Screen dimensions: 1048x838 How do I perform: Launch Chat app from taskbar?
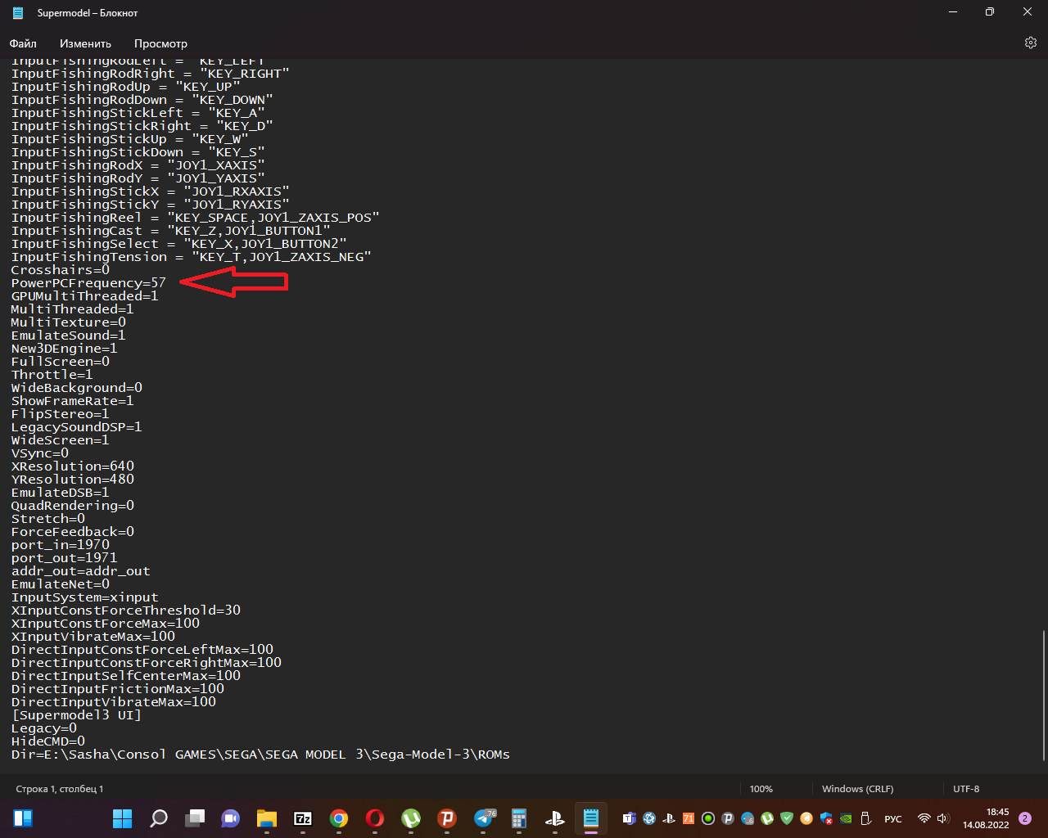point(231,818)
